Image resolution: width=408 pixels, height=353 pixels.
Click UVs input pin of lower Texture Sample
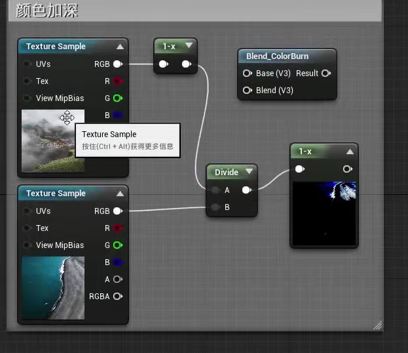(27, 211)
